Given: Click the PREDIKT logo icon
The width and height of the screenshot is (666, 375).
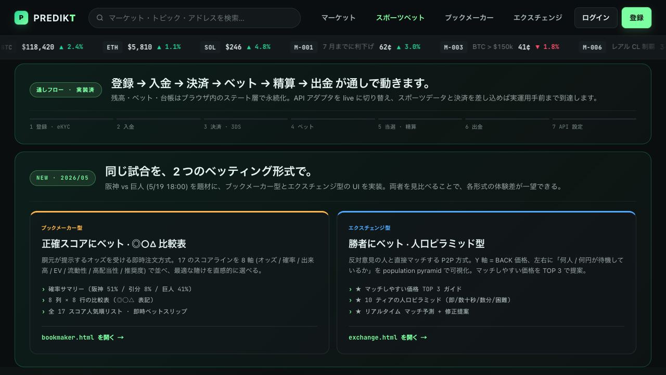Looking at the screenshot, I should [21, 18].
